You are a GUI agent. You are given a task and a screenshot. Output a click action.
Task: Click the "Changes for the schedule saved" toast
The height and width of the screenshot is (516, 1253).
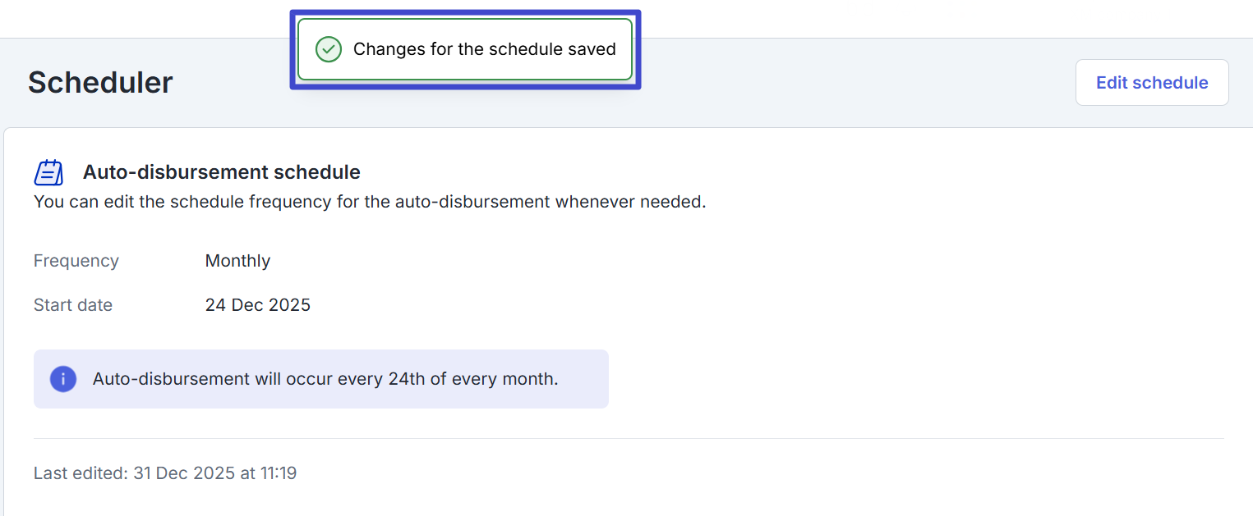[465, 49]
